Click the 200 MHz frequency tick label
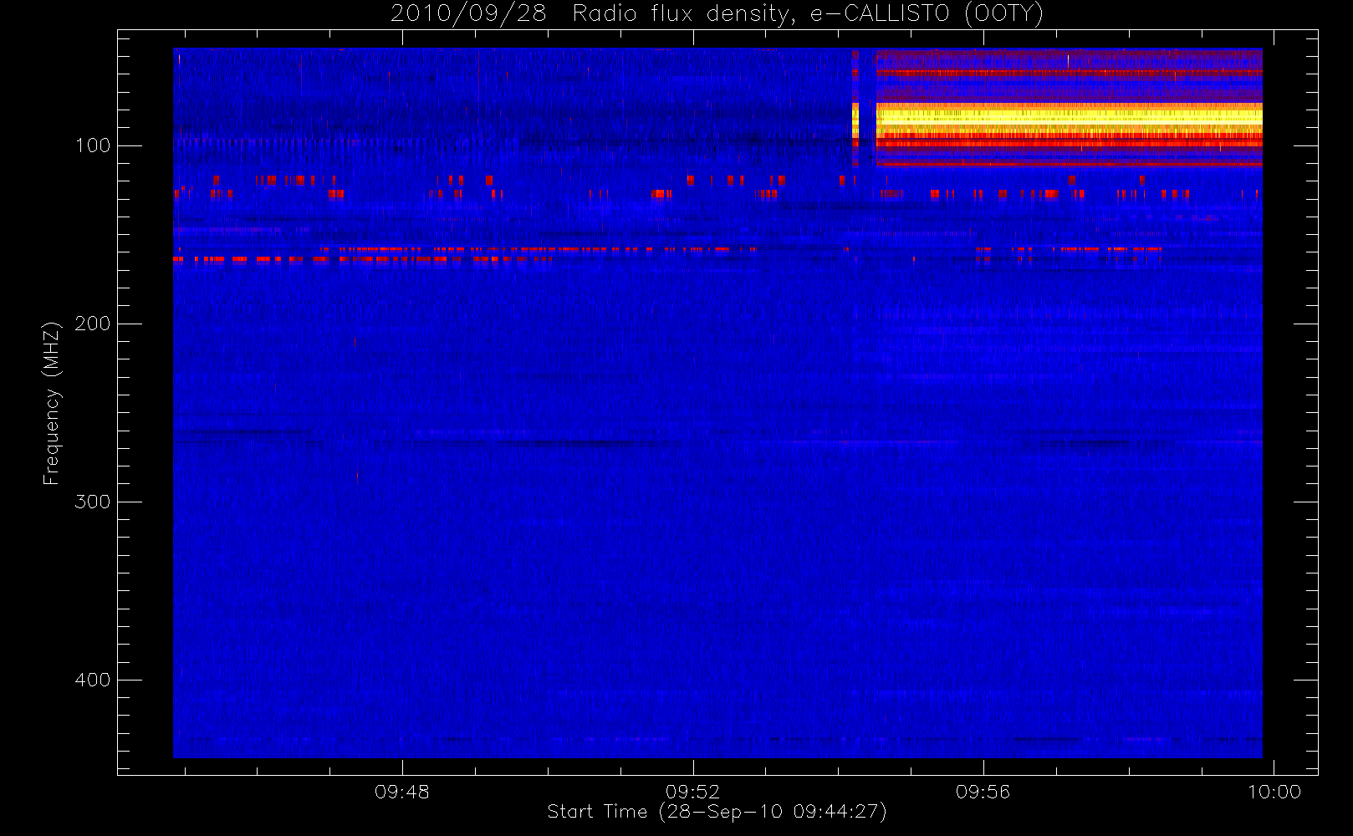Screen dimensions: 1353x836 pos(93,324)
